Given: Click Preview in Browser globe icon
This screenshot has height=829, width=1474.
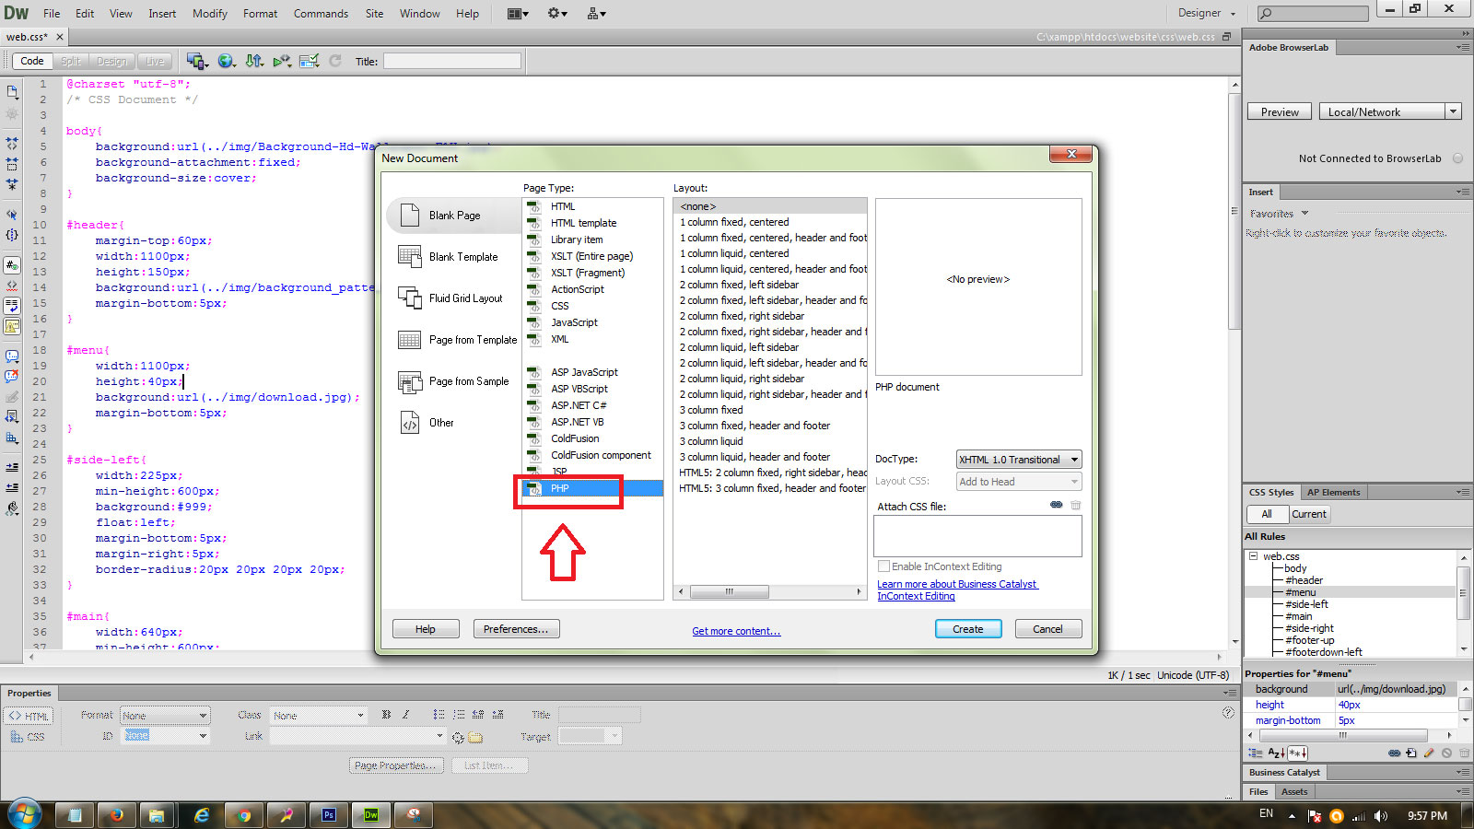Looking at the screenshot, I should click(227, 61).
